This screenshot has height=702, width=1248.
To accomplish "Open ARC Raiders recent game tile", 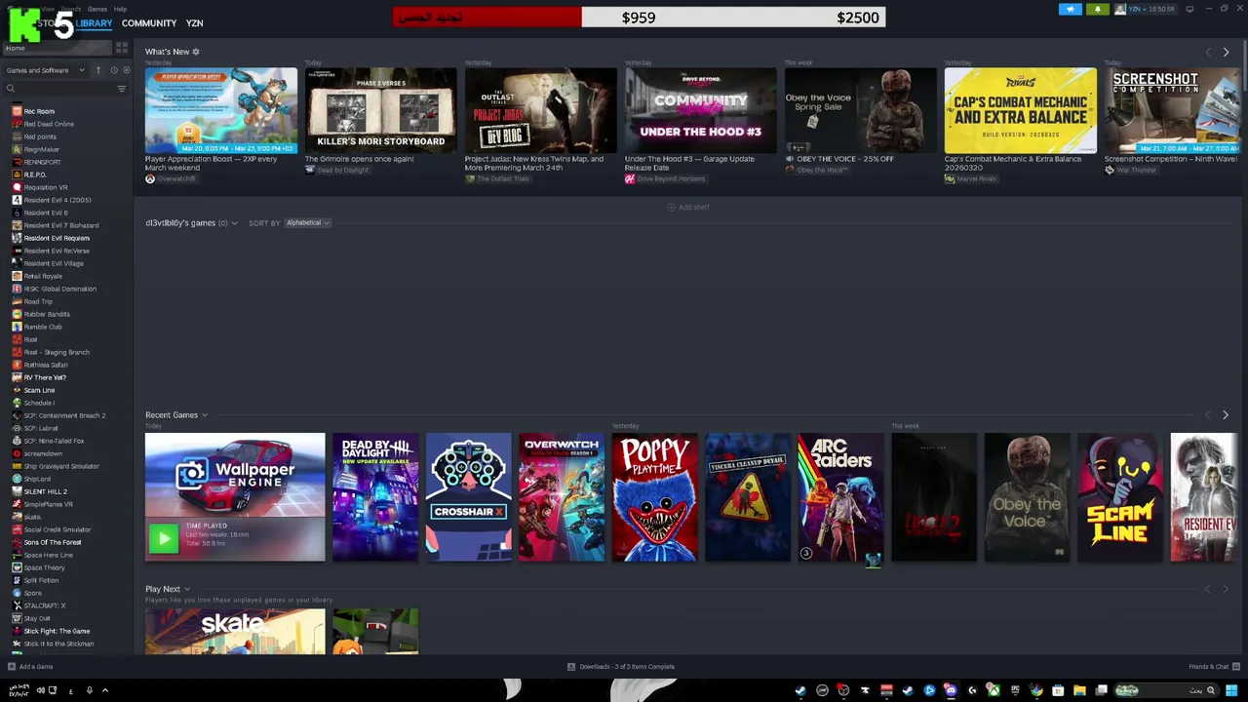I will pyautogui.click(x=840, y=497).
